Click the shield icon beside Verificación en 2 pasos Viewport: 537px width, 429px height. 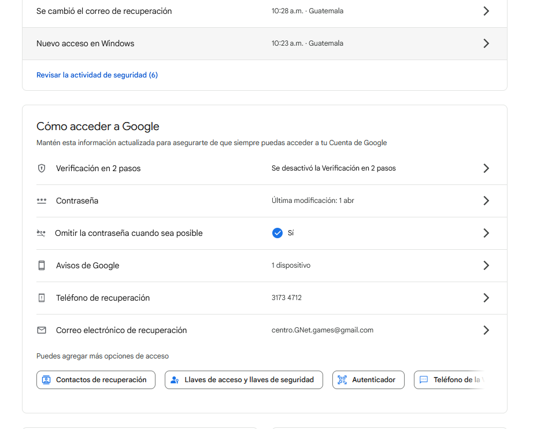pos(42,168)
